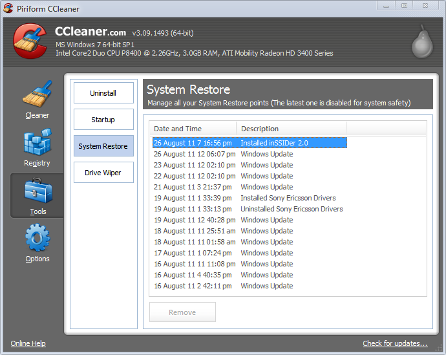Select Uninstalled Sony Ericsson Drivers restore point
Screen dimensions: 446x355
[x=250, y=209]
